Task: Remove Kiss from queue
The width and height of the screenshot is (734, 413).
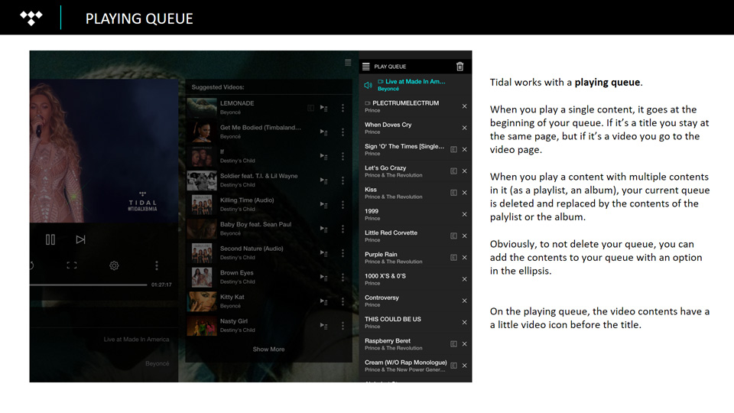Action: tap(464, 193)
